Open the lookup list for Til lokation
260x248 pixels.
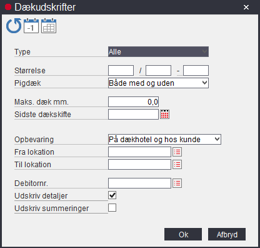177,164
